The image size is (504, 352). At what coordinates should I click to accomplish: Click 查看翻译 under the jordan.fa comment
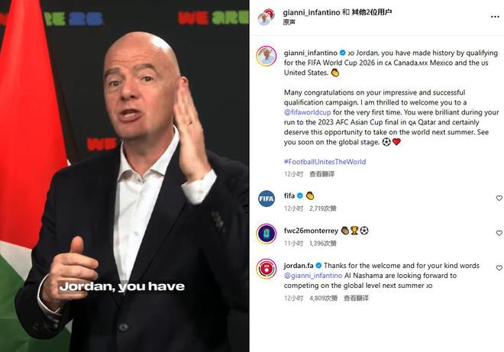tap(356, 299)
